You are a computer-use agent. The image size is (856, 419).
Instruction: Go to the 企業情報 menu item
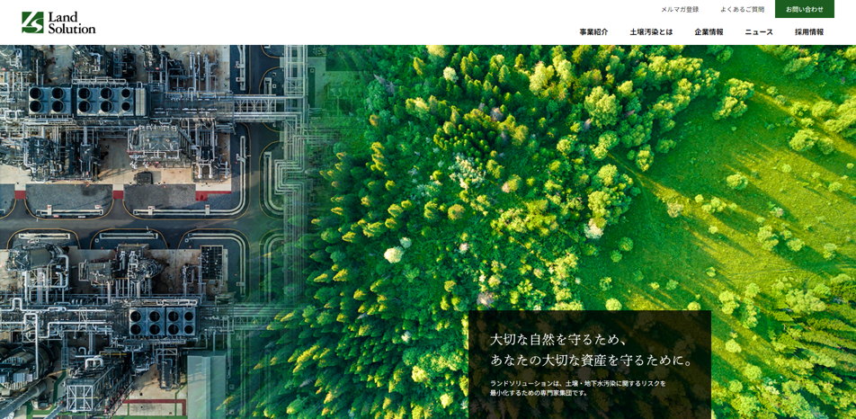pos(709,31)
